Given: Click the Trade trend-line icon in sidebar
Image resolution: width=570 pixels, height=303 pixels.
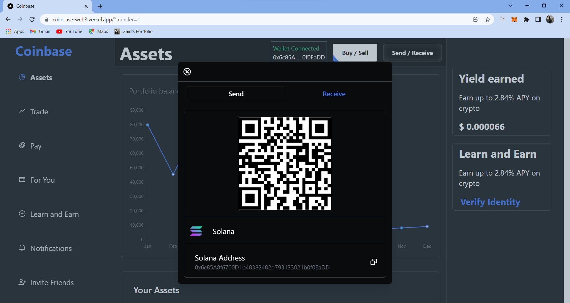Looking at the screenshot, I should tap(22, 111).
